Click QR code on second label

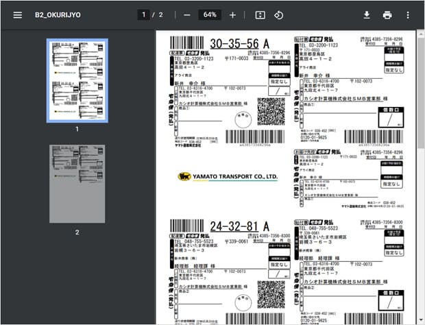pos(271,295)
